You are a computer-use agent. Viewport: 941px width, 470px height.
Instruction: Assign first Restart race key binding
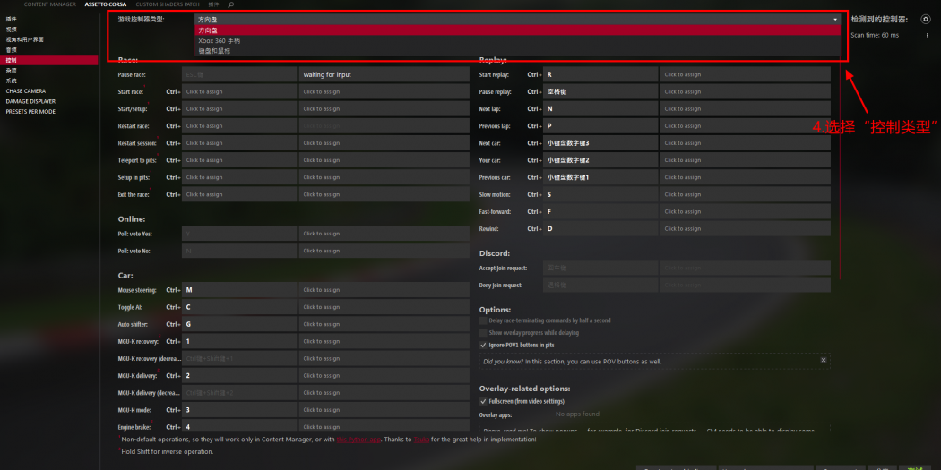[239, 126]
